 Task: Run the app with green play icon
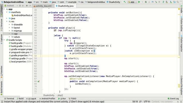(x=139, y=2)
